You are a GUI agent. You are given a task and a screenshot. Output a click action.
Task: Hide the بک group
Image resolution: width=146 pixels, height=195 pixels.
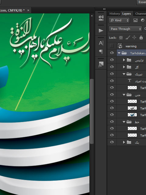click(112, 142)
